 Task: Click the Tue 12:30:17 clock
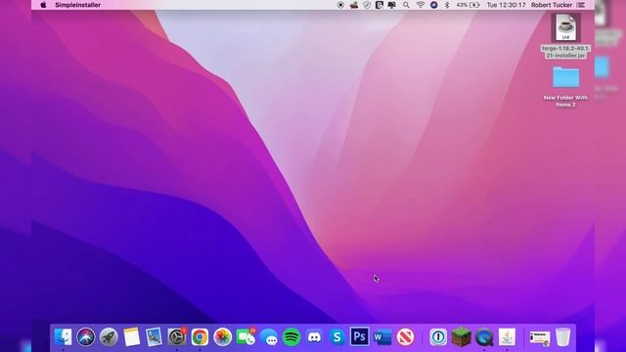pyautogui.click(x=506, y=5)
